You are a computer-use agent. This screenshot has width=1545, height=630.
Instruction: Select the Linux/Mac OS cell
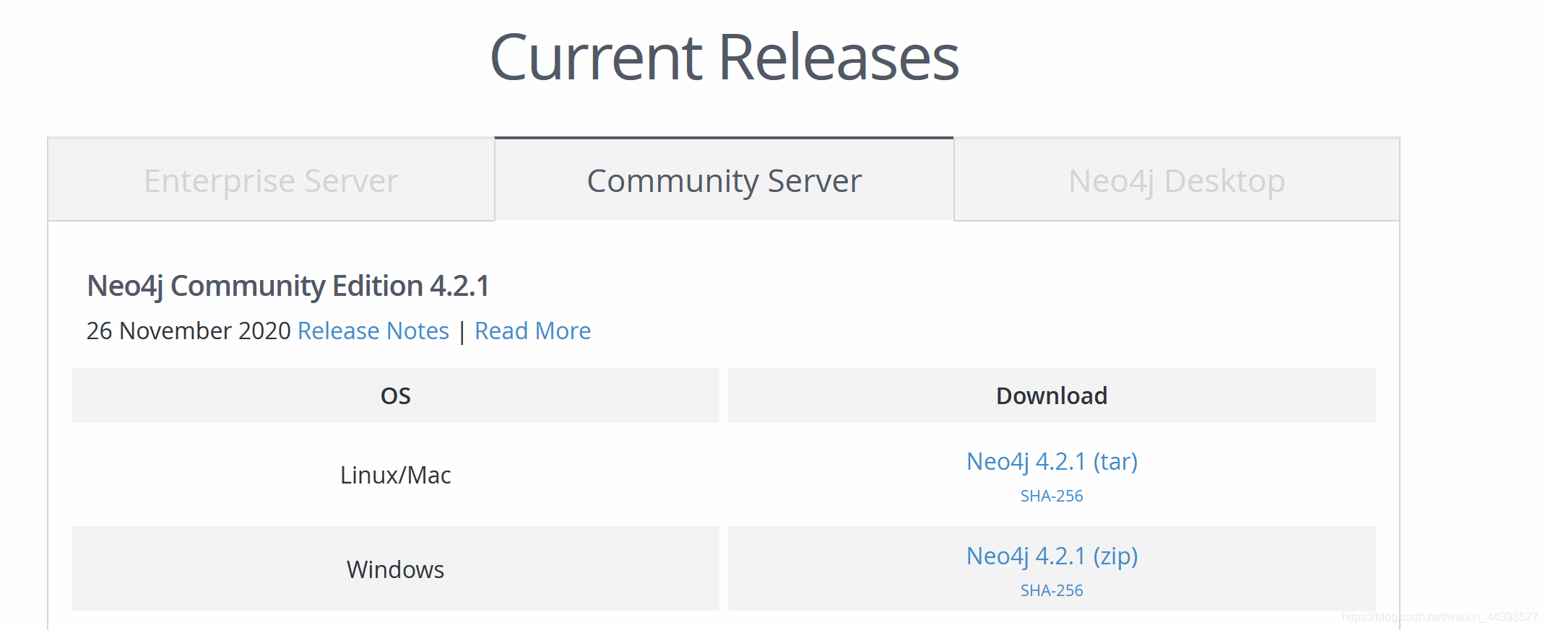point(395,475)
